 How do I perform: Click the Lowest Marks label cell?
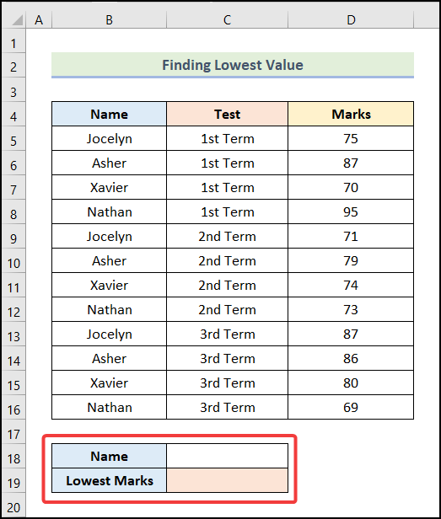pos(109,480)
